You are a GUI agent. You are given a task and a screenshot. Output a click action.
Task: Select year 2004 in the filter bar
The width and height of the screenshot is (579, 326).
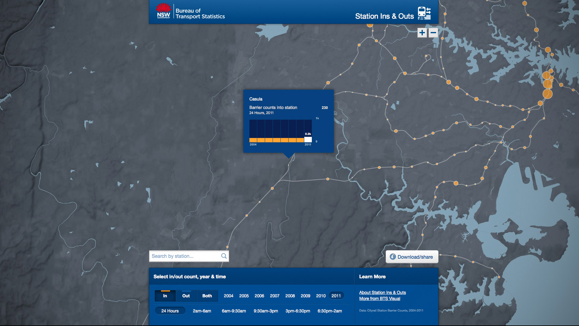click(229, 296)
